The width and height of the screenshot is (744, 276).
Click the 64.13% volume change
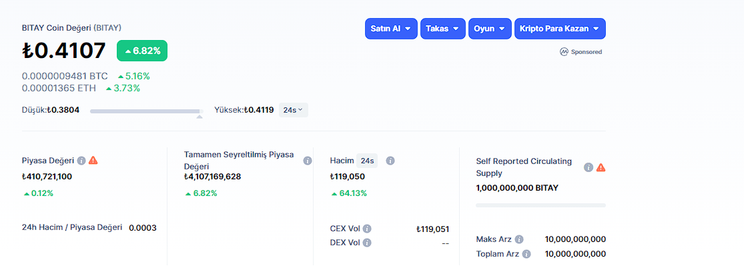pos(349,193)
